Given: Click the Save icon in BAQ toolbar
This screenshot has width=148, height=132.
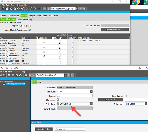Looking at the screenshot, I should pyautogui.click(x=7, y=9).
